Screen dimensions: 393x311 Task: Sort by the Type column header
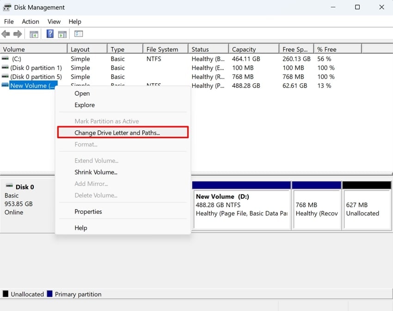(125, 49)
